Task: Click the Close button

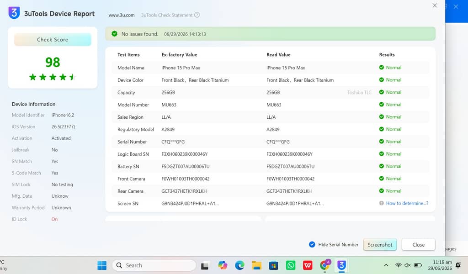Action: coord(419,244)
